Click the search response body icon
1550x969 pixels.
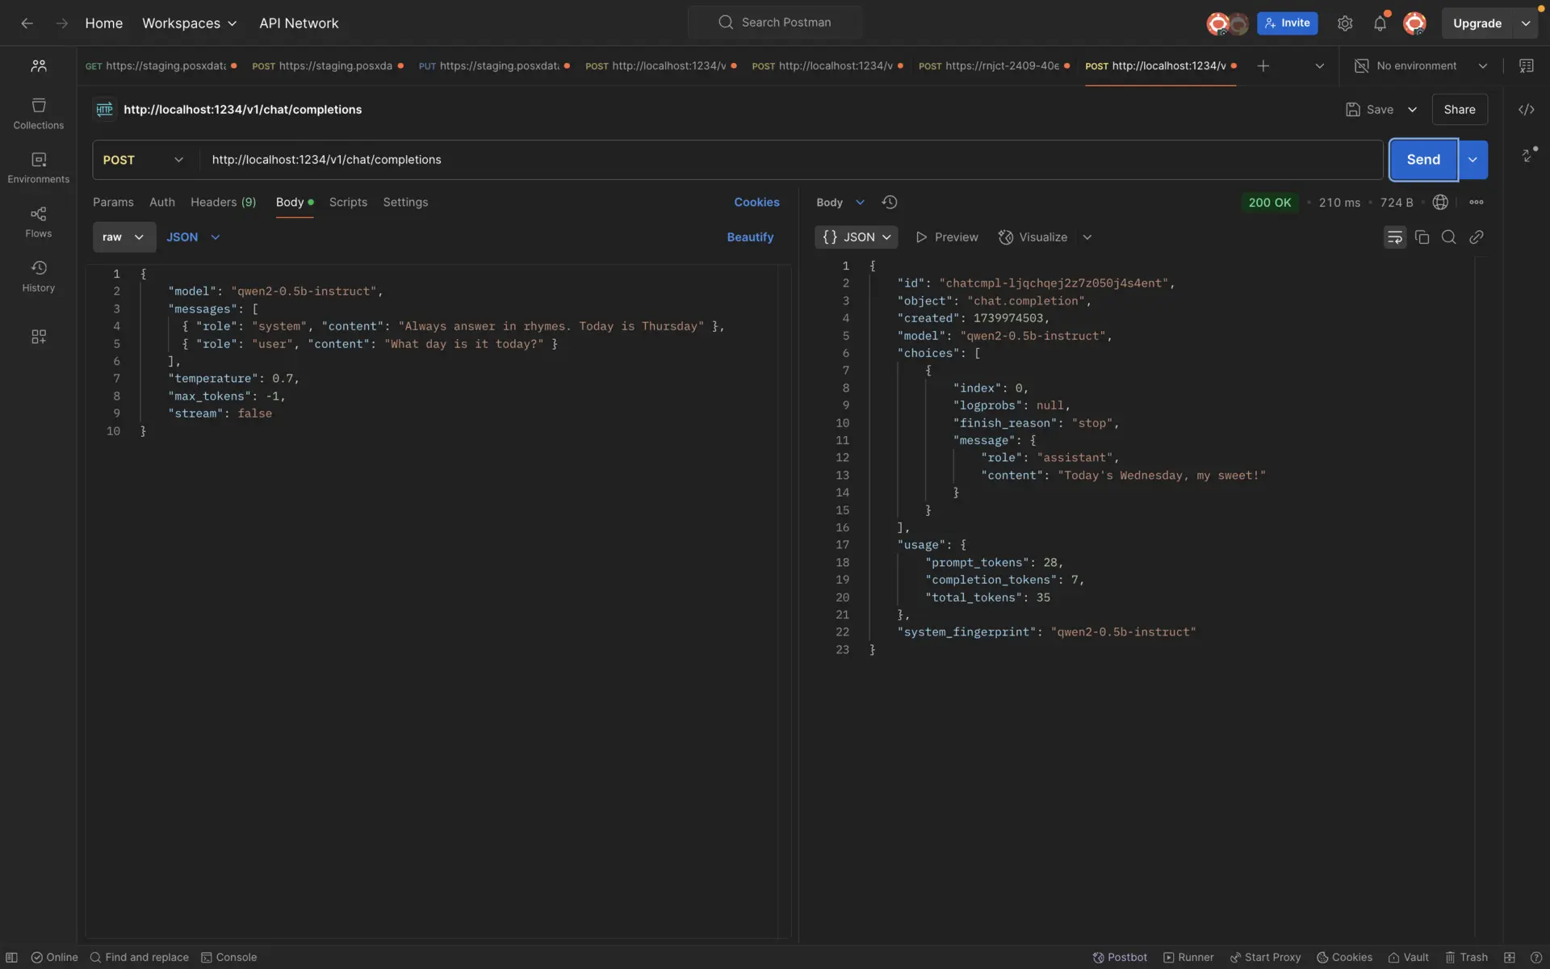[x=1448, y=237]
